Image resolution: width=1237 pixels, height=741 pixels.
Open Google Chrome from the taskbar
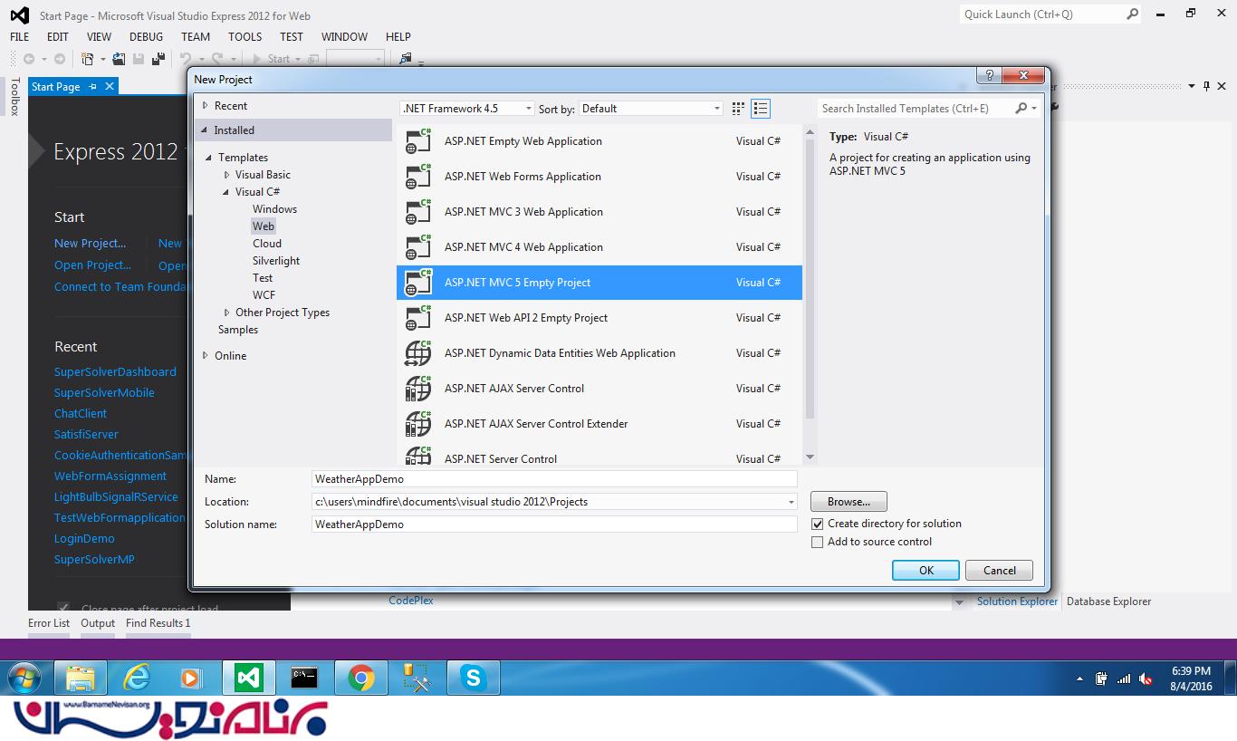pos(360,678)
